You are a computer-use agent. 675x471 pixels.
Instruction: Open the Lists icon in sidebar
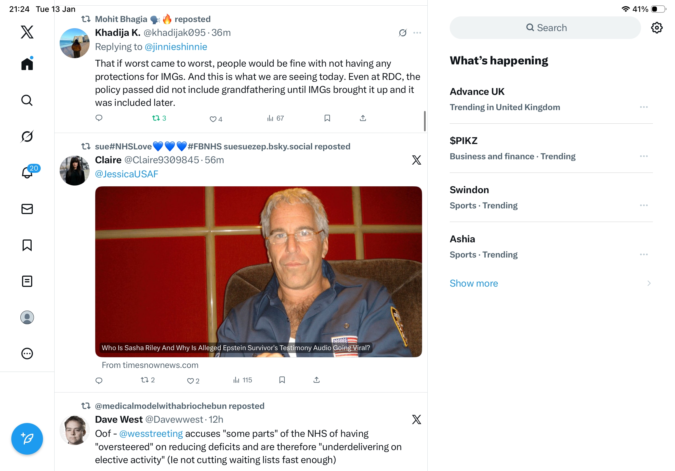(27, 281)
